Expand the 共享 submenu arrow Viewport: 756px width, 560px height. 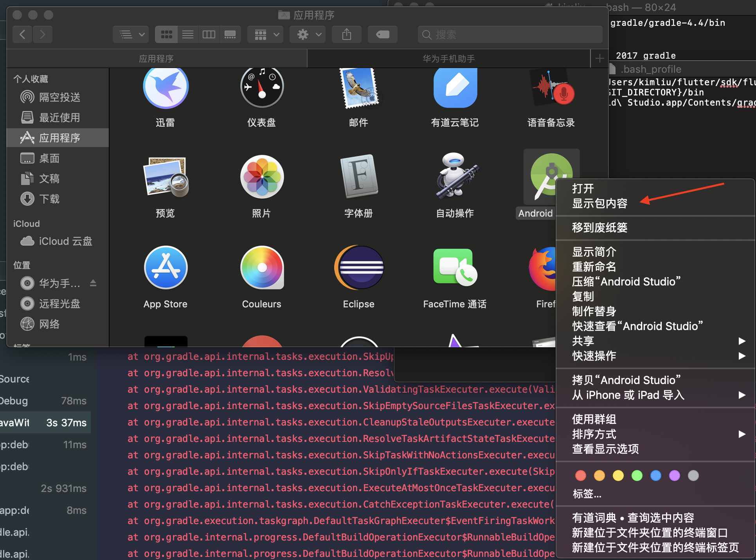coord(742,341)
